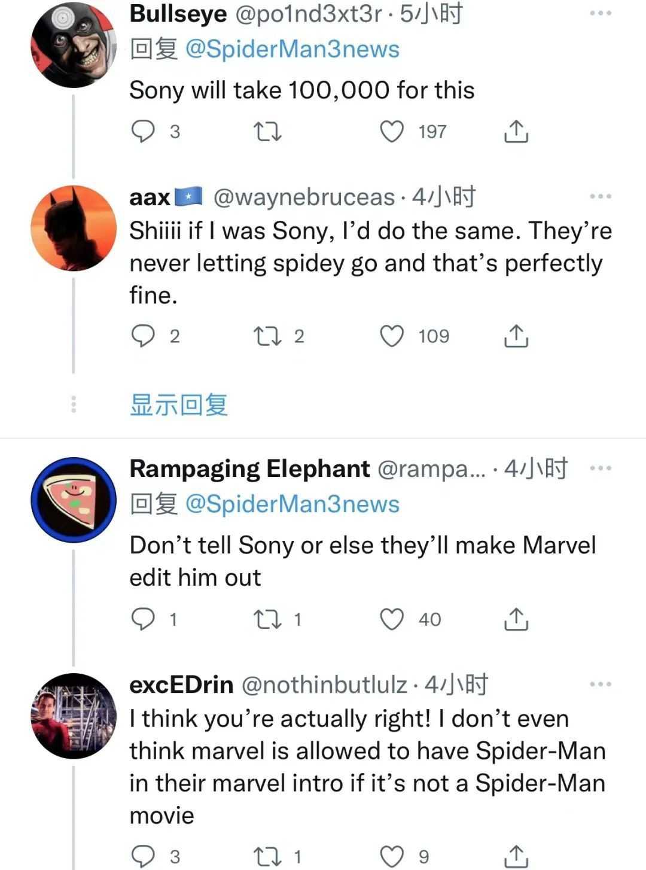Retweet Rampaging Elephant's tweet
646x870 pixels.
[268, 619]
